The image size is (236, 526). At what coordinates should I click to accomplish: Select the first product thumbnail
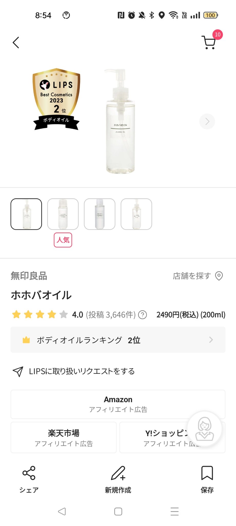pyautogui.click(x=26, y=214)
